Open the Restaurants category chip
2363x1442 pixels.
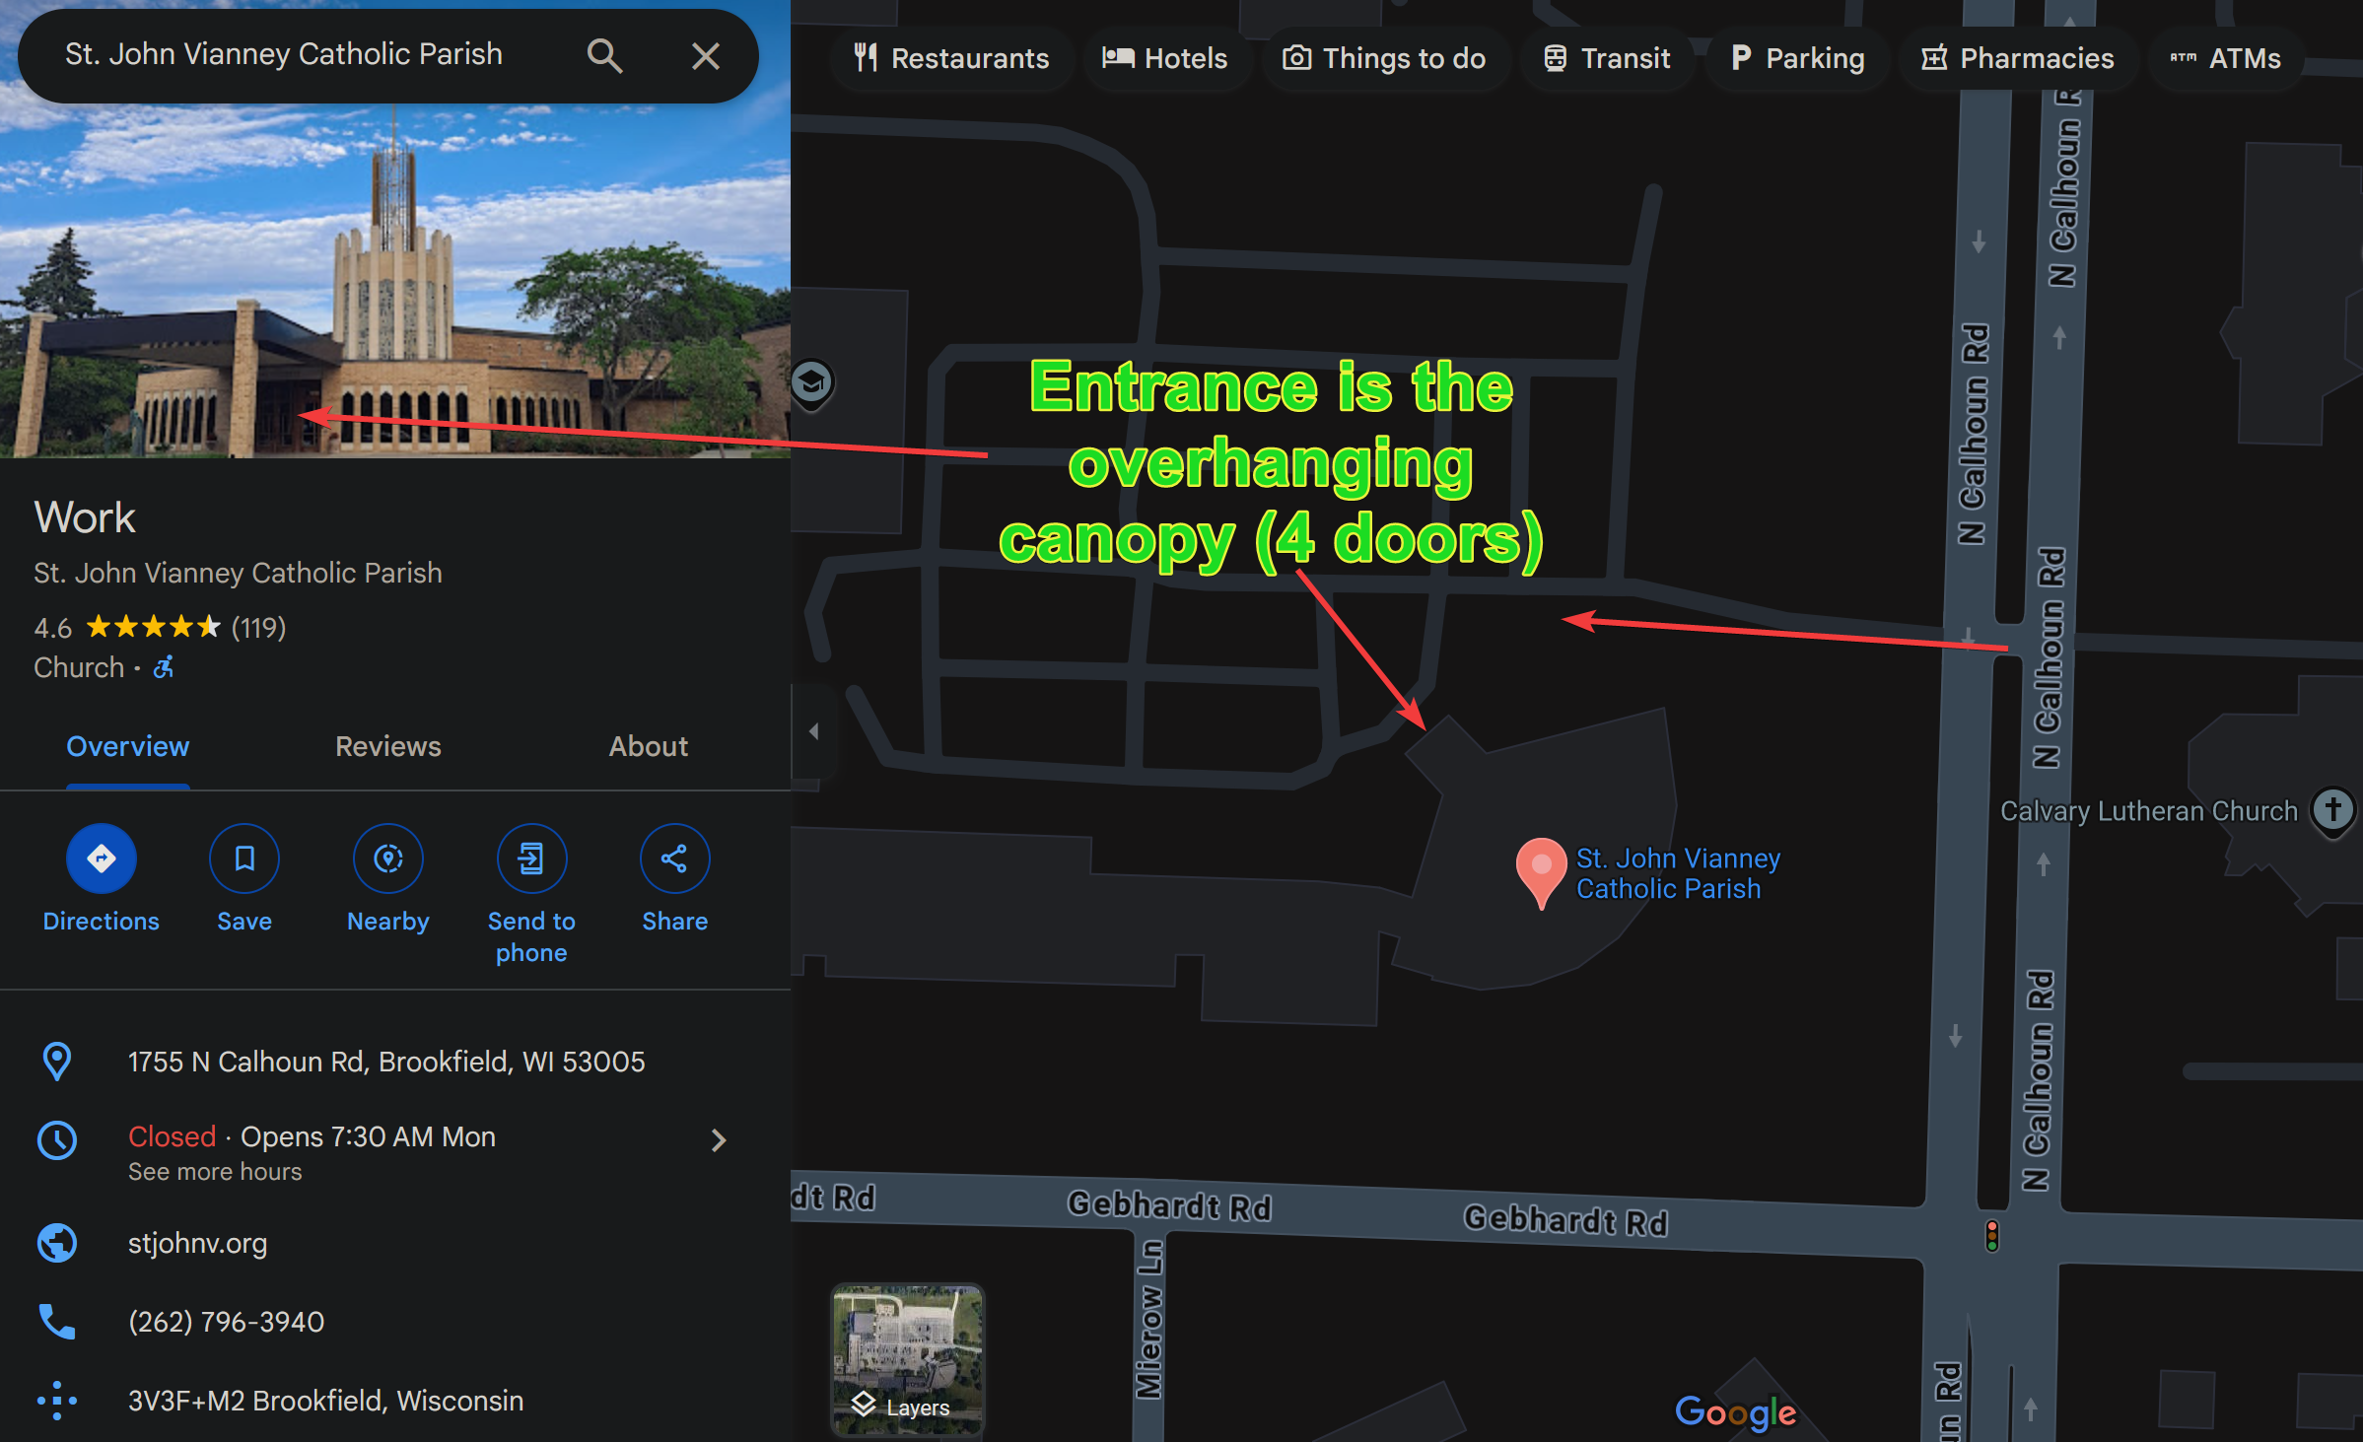[951, 58]
